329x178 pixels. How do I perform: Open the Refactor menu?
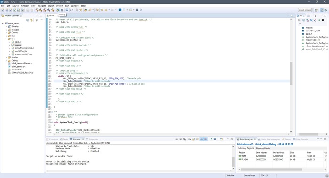[x=25, y=6]
